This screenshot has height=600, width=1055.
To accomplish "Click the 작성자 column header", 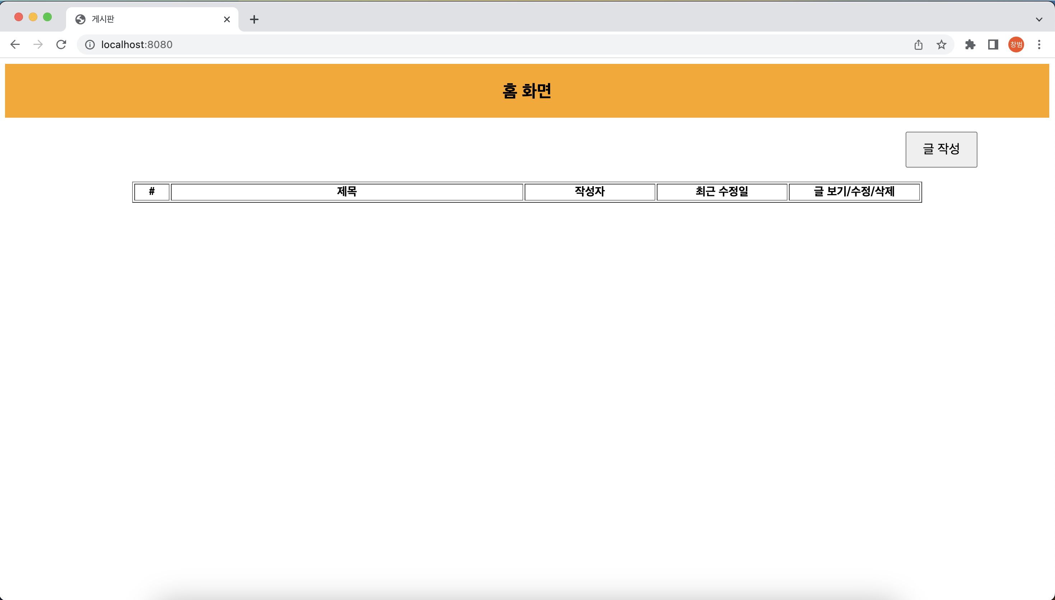I will coord(590,192).
